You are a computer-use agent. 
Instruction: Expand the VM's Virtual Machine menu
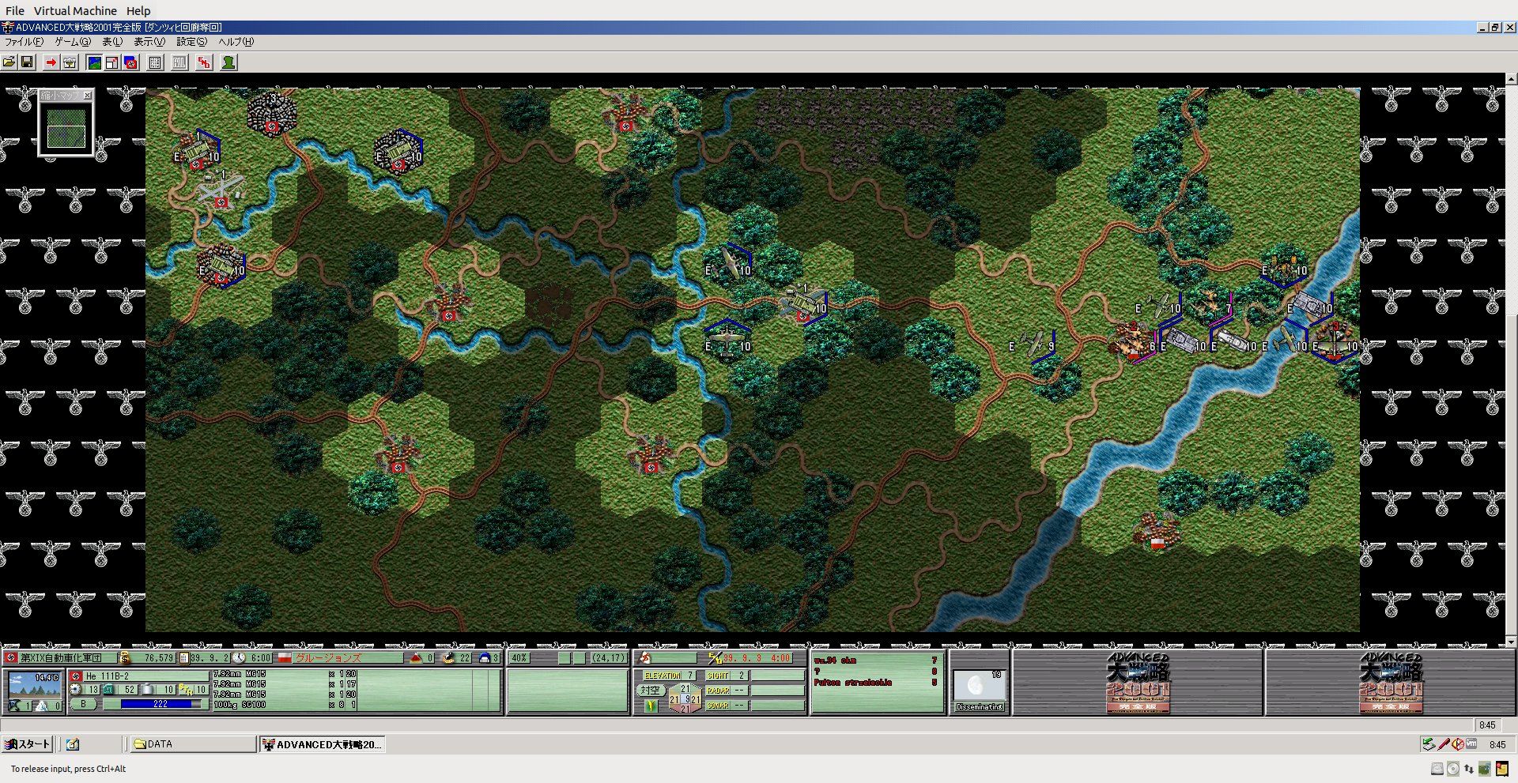click(75, 11)
